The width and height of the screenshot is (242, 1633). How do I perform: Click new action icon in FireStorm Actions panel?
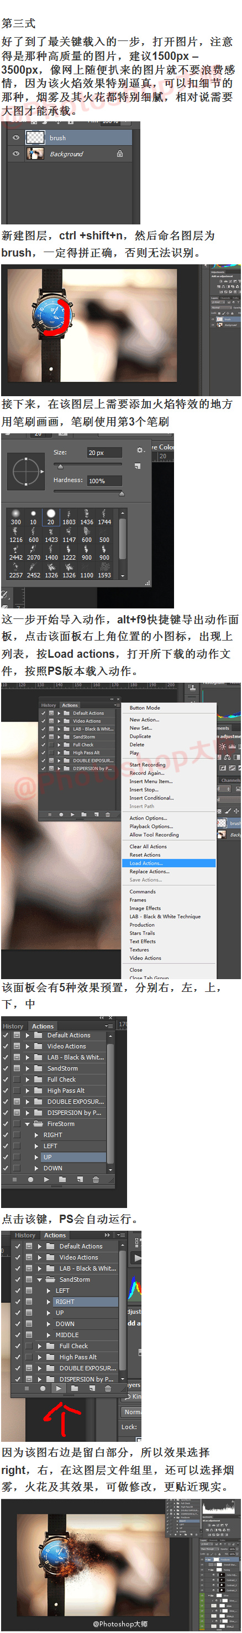(79, 1179)
